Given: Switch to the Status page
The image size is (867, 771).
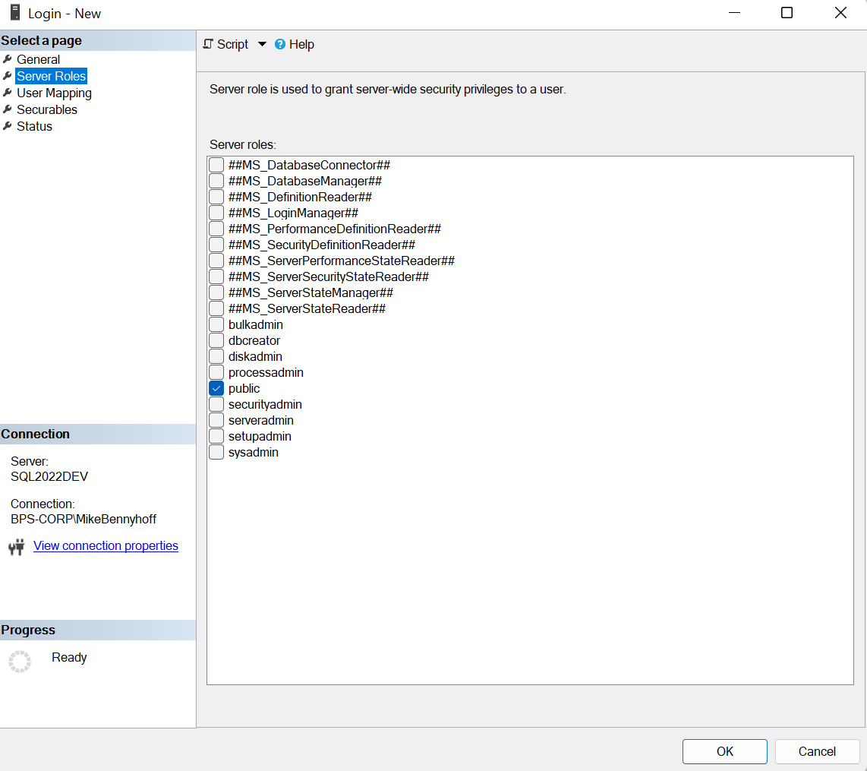Looking at the screenshot, I should [34, 126].
